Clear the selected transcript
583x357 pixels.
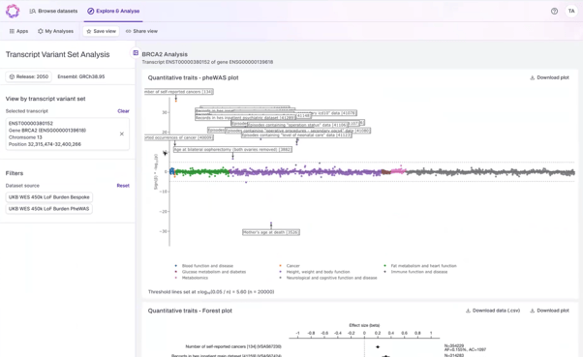(123, 111)
